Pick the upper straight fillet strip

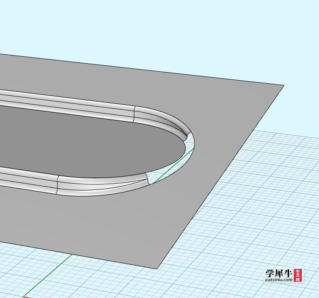[x=67, y=105]
